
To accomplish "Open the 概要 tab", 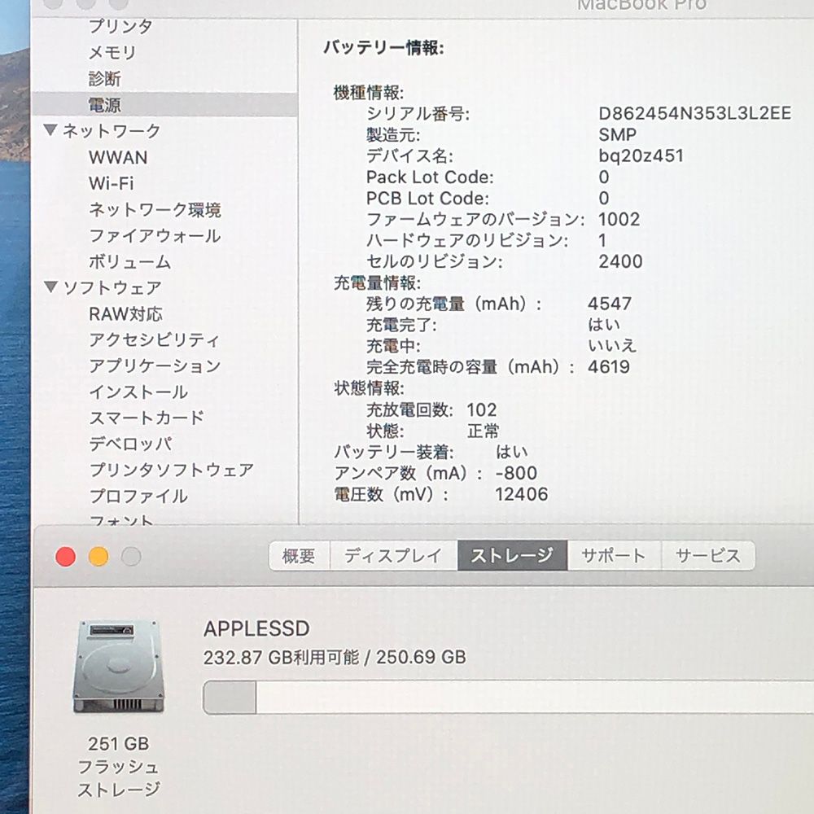I will pos(298,555).
